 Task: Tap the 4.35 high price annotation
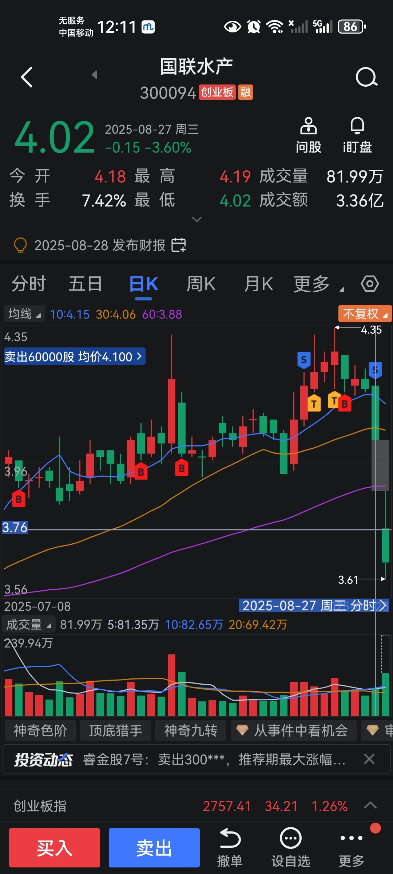point(371,330)
